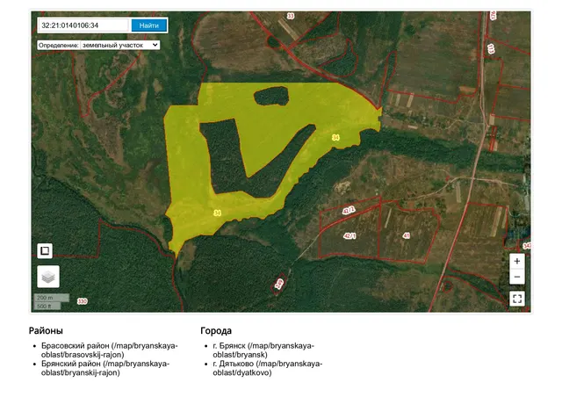Click the Найти search button
562x397 pixels.
(x=148, y=25)
